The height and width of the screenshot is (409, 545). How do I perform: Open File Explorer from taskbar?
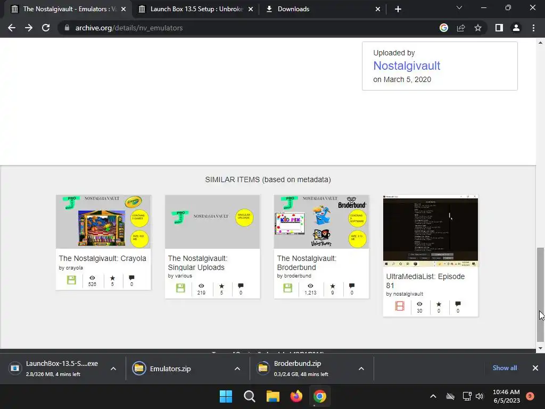tap(273, 396)
